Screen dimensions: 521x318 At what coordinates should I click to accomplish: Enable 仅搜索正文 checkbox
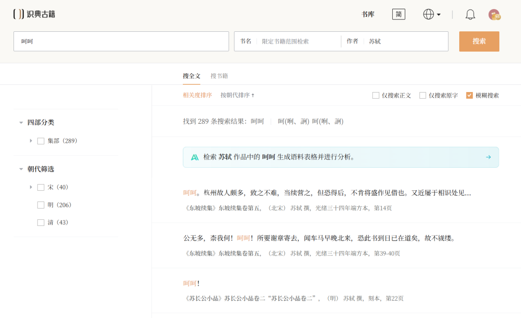(375, 95)
